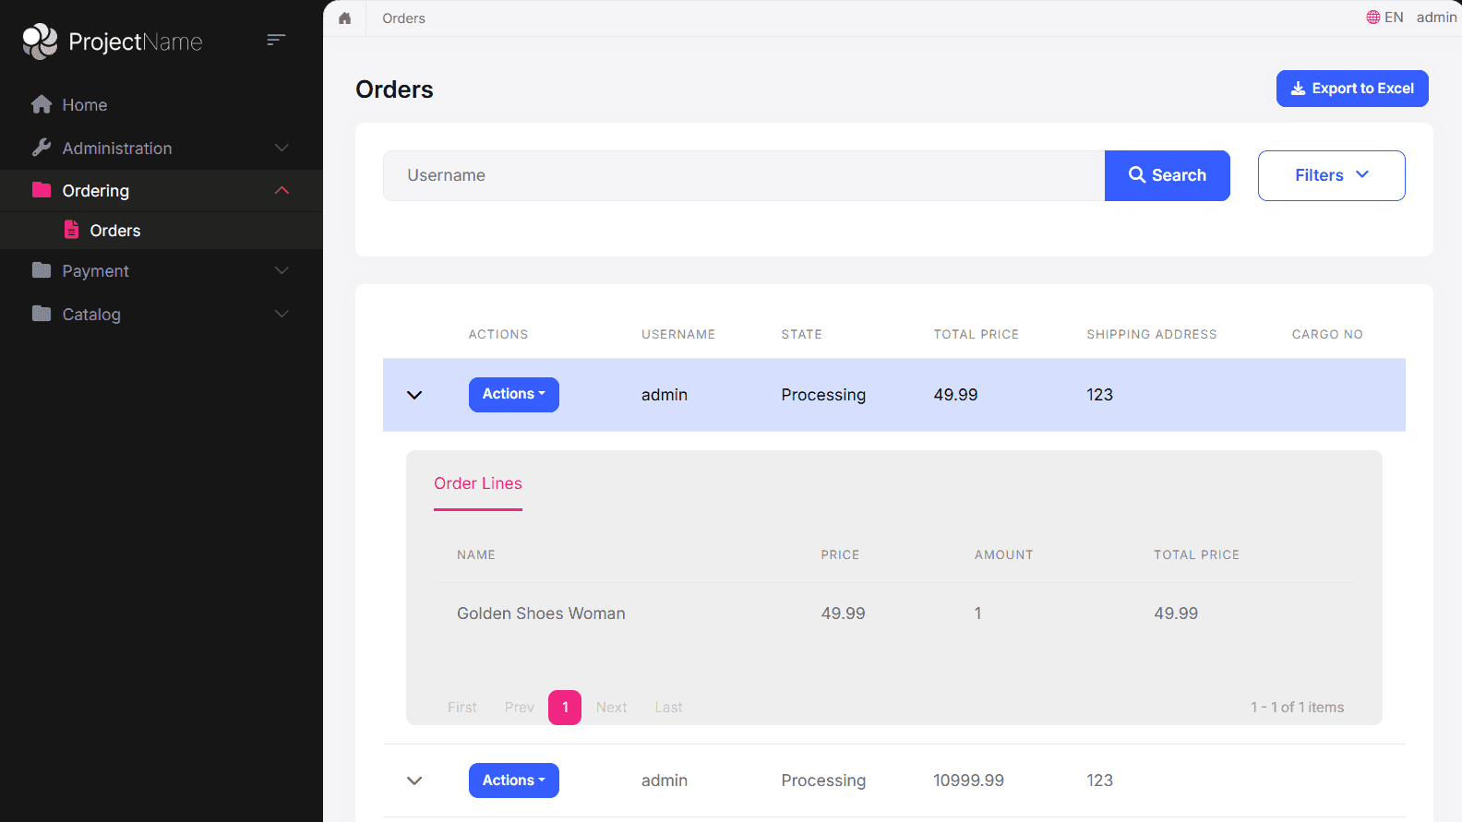Click the Orders document icon in sidebar
This screenshot has width=1462, height=822.
coord(71,230)
